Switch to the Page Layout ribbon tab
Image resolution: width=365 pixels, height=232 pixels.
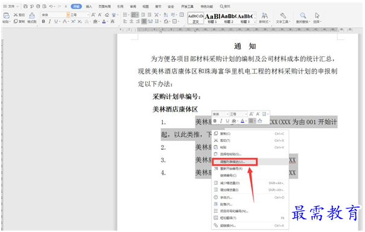[104, 6]
